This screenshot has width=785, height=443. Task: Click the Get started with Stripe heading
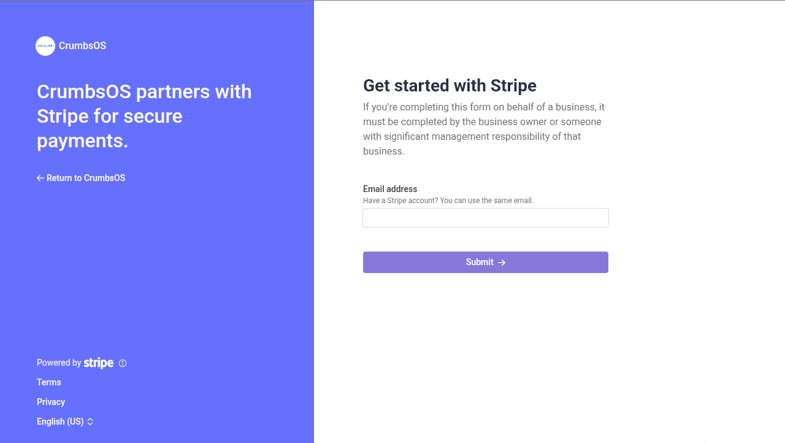coord(450,85)
